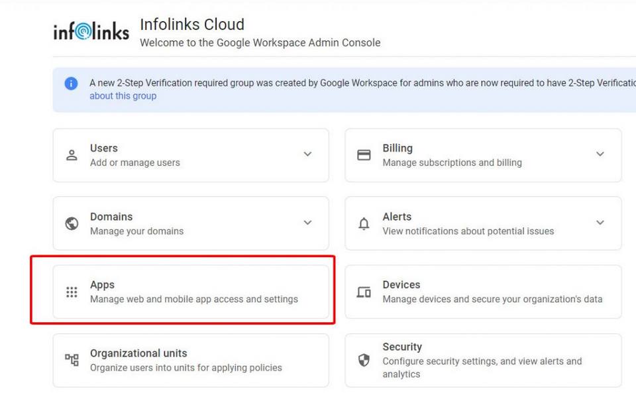Open the 'about this group' link
The height and width of the screenshot is (395, 636).
[x=123, y=95]
